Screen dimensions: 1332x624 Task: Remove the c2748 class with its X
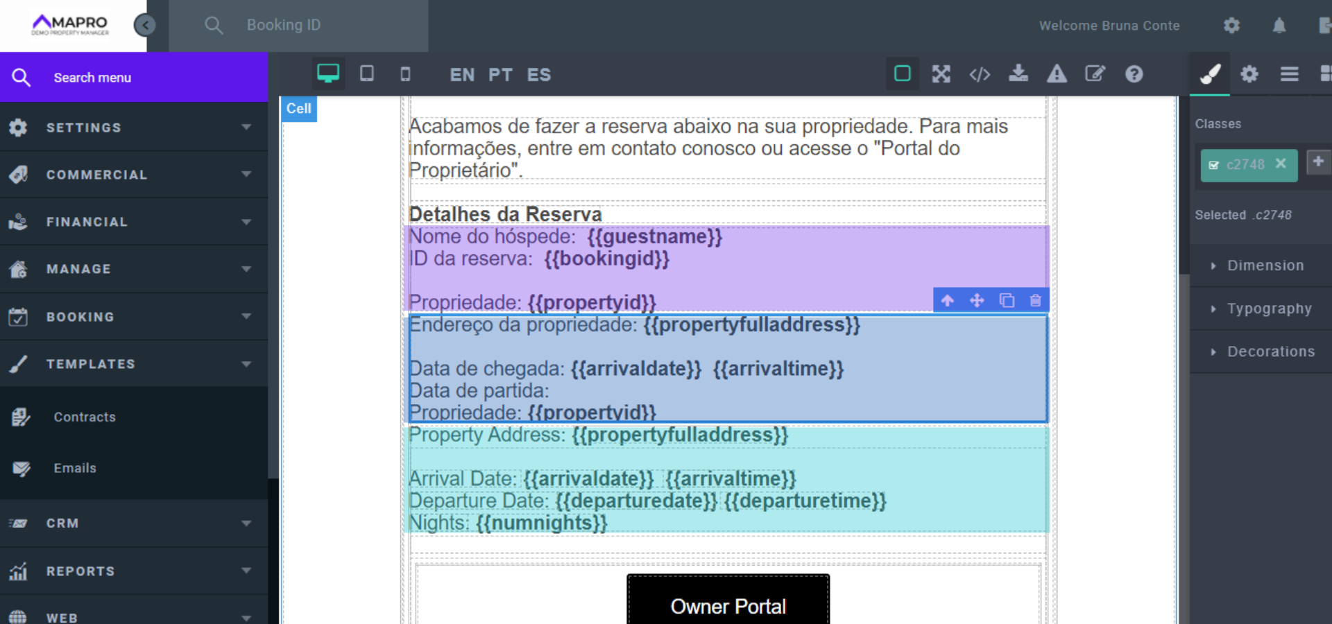point(1280,165)
